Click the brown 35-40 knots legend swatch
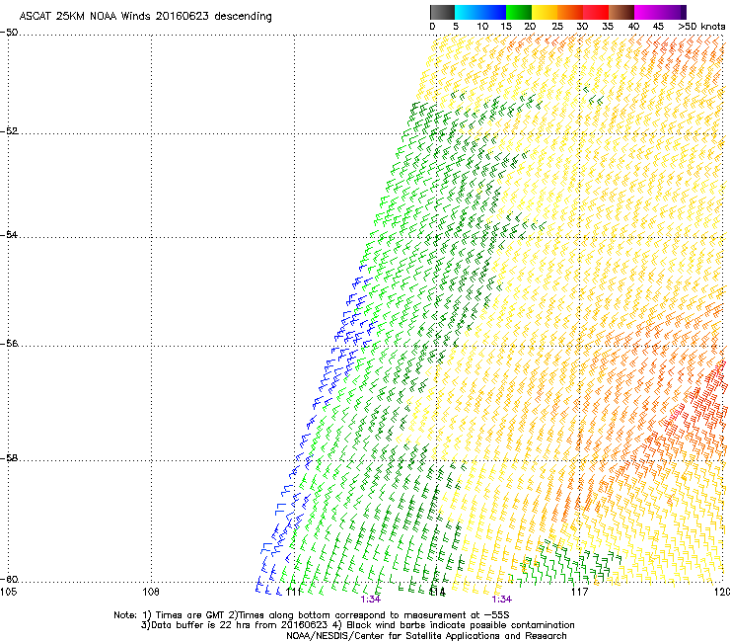This screenshot has height=642, width=730. click(x=621, y=12)
